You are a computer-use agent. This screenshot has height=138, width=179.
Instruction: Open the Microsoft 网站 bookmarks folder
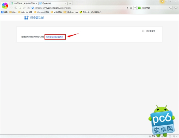41,12
